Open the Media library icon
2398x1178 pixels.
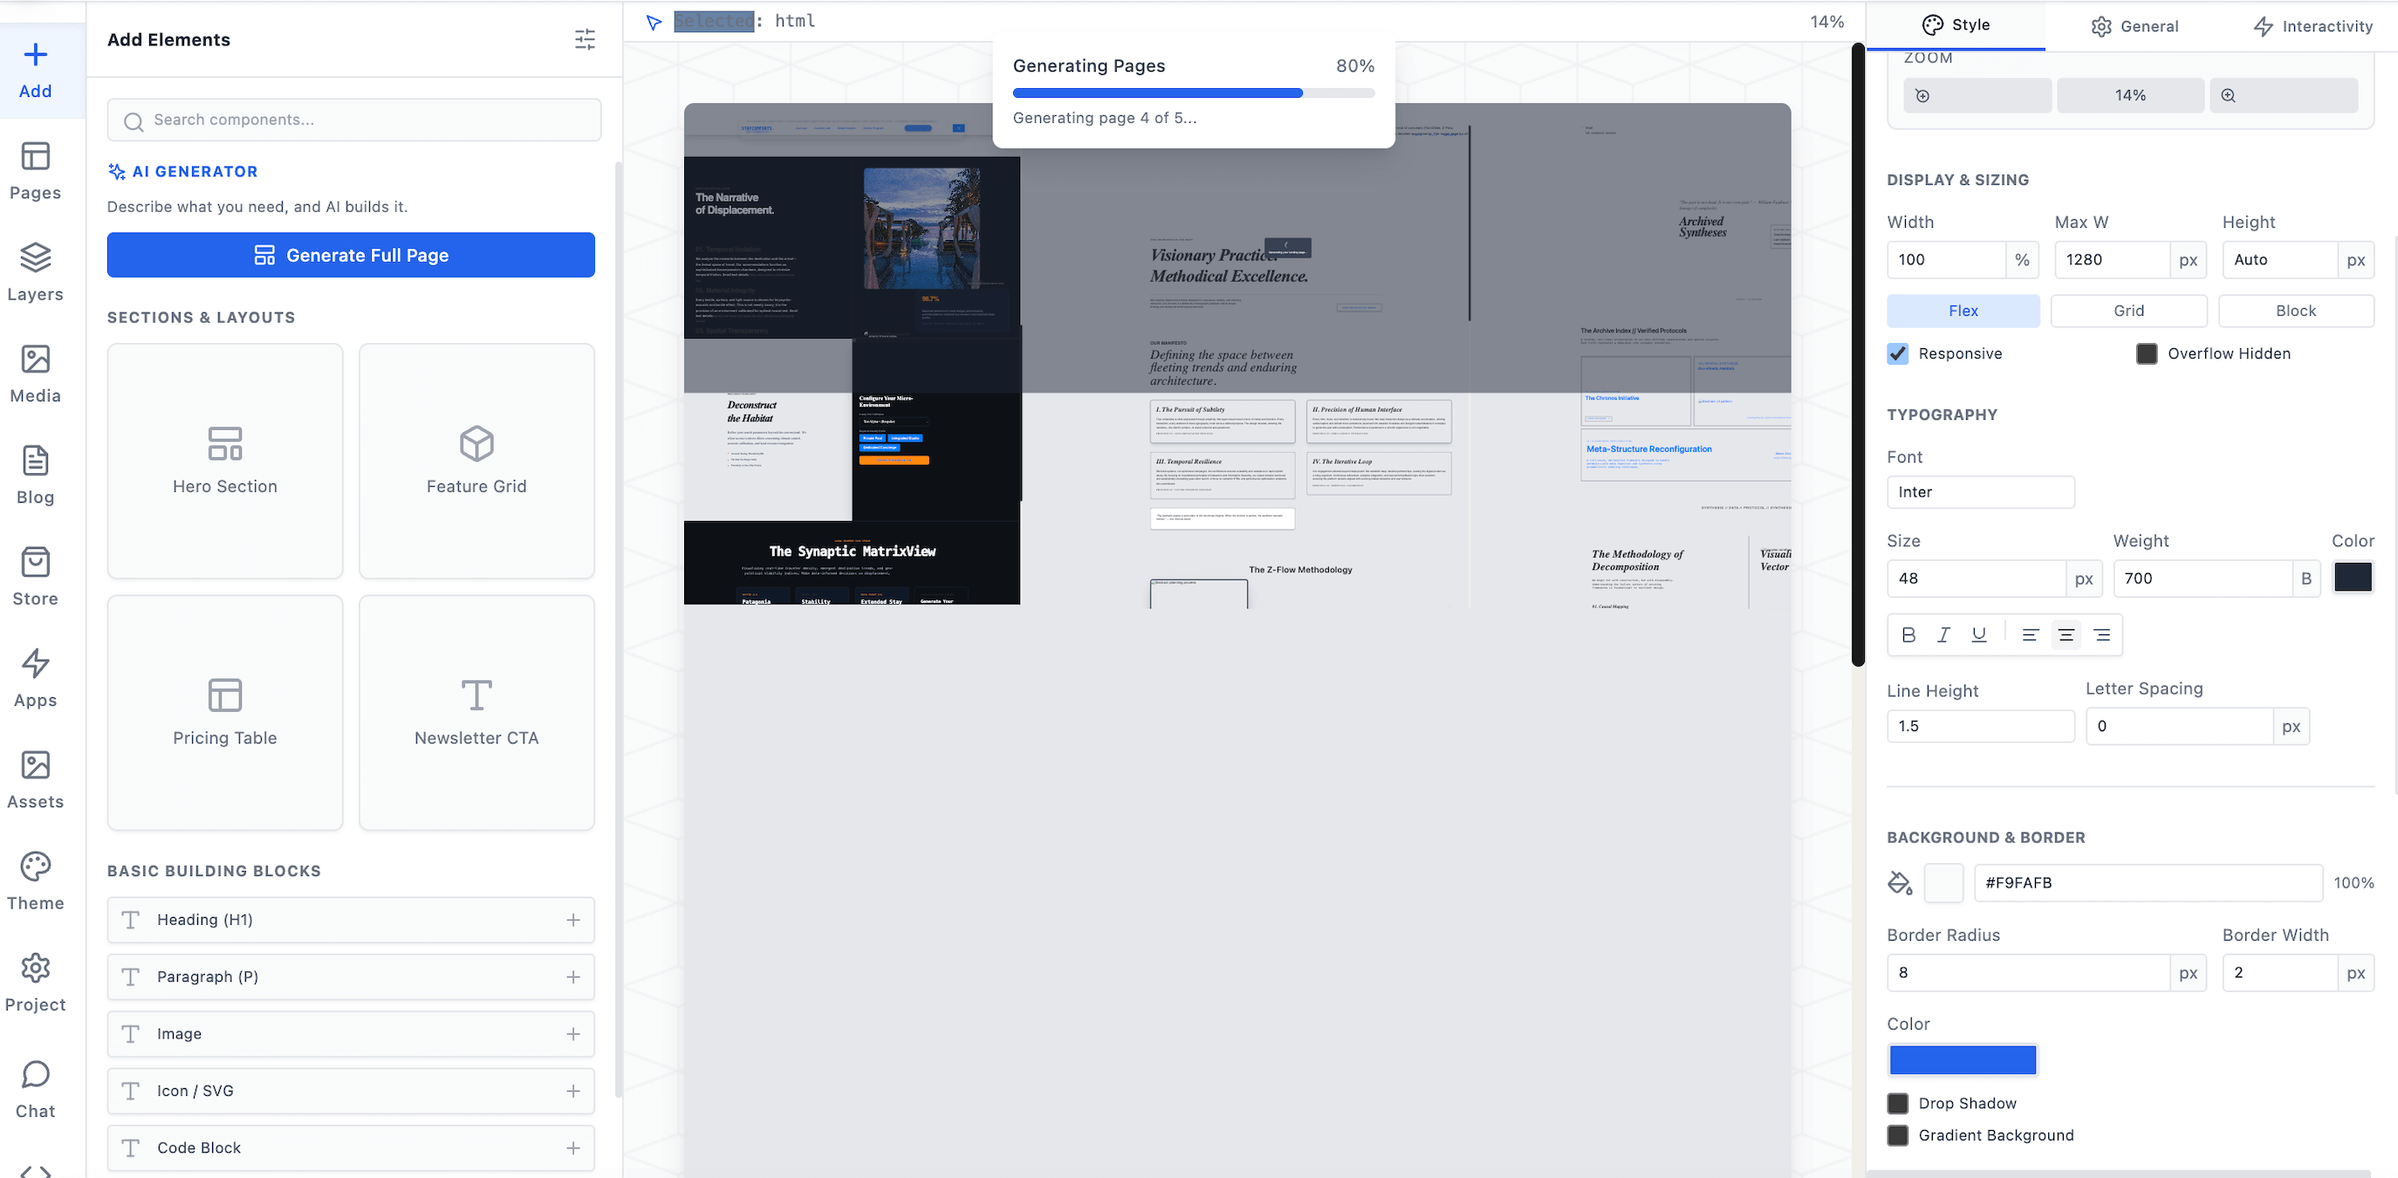pyautogui.click(x=36, y=373)
